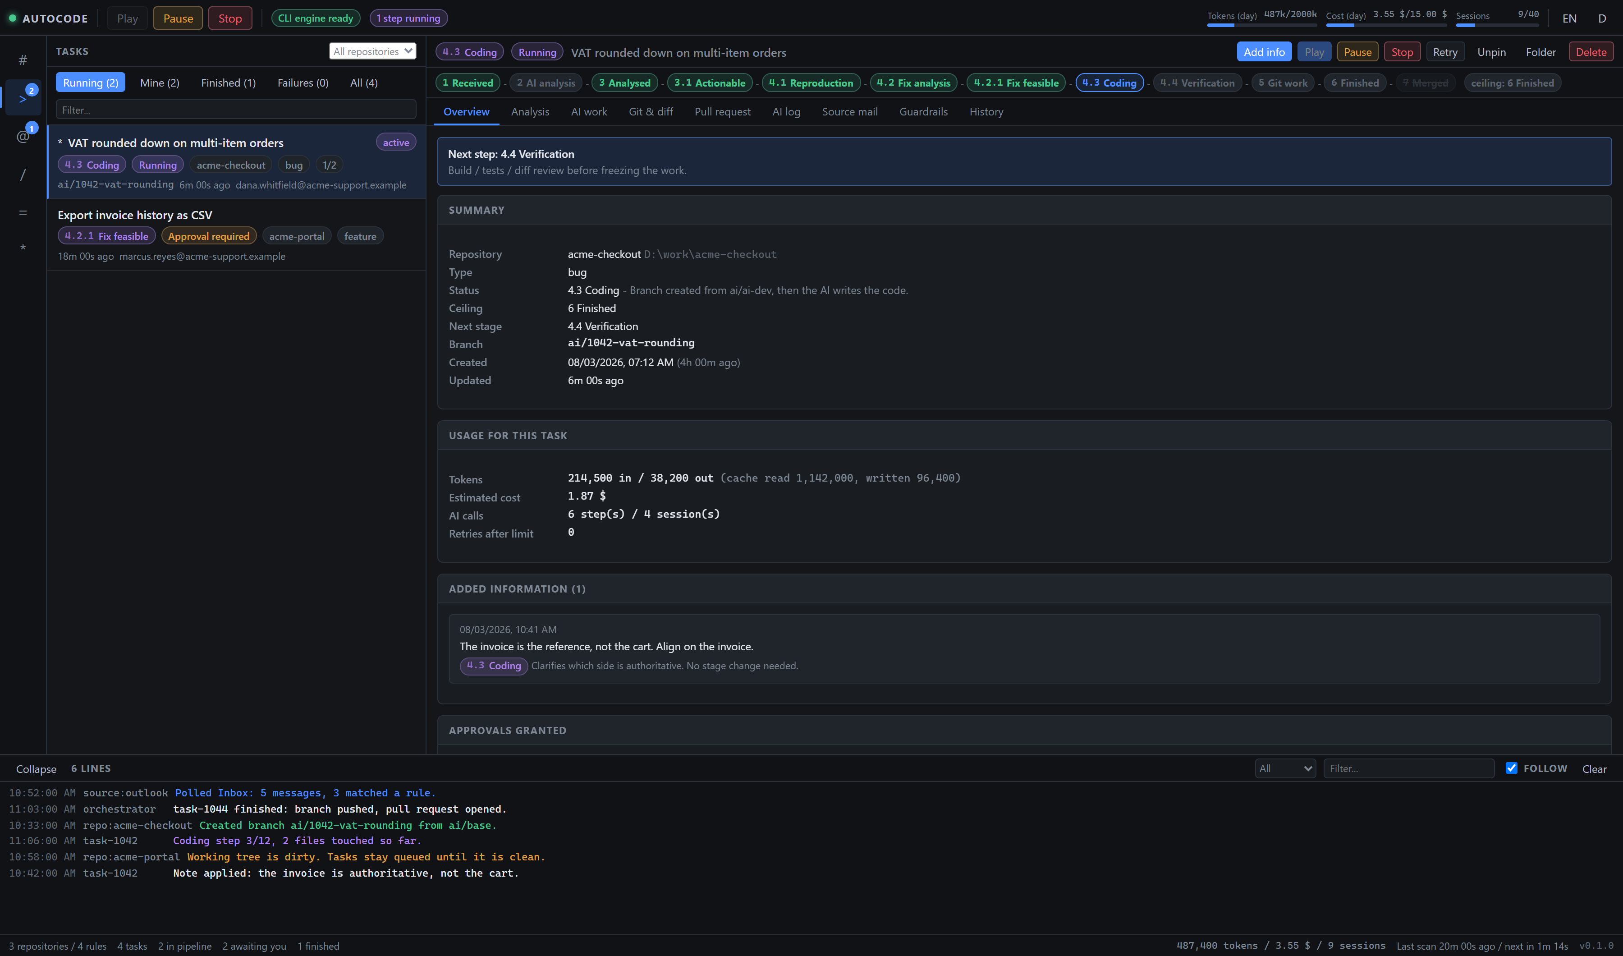Image resolution: width=1623 pixels, height=956 pixels.
Task: Focus the log Filter input
Action: point(1408,768)
